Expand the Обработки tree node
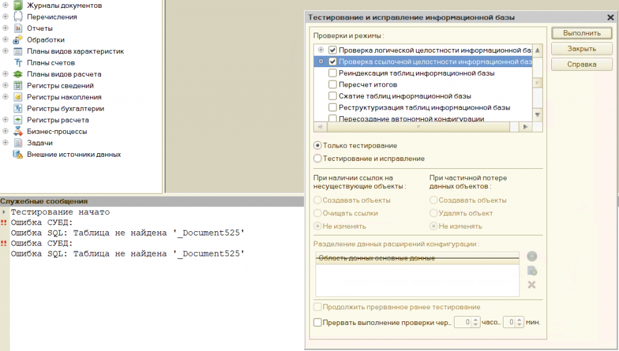This screenshot has width=619, height=351. pyautogui.click(x=5, y=39)
